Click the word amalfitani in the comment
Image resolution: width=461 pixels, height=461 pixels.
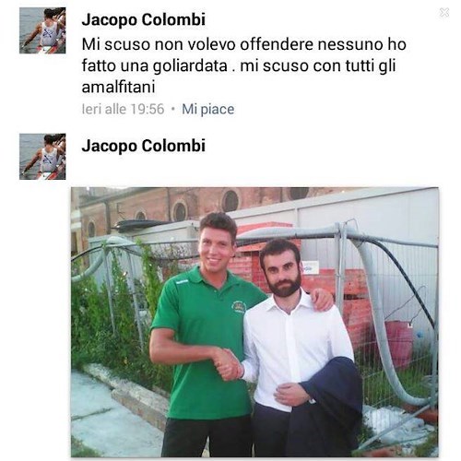118,88
